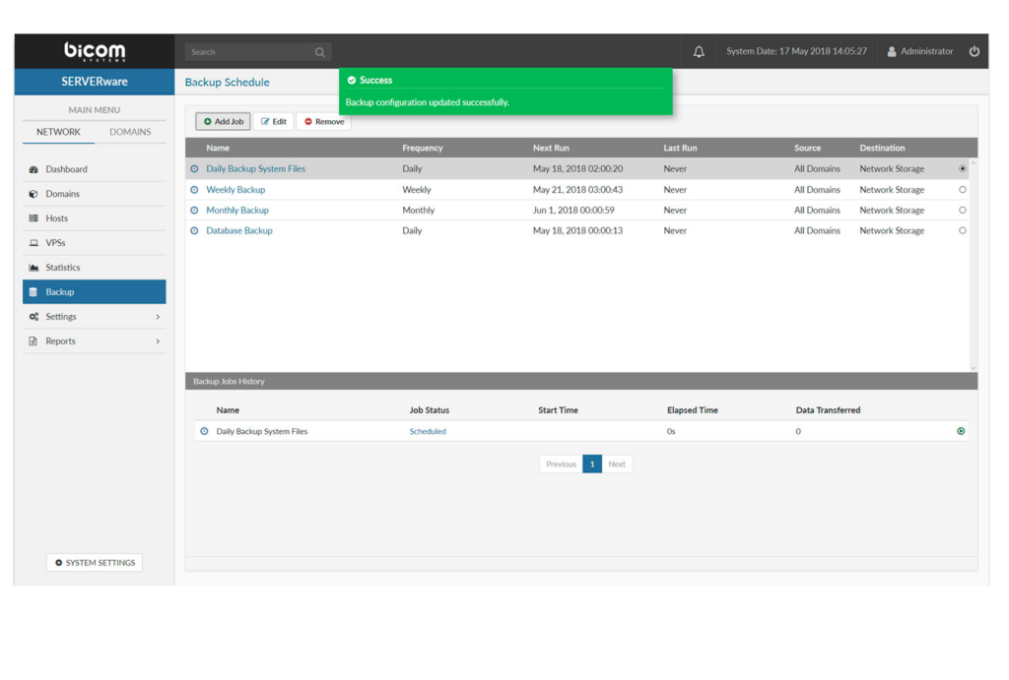This screenshot has height=680, width=1009.
Task: Open Statistics from the sidebar
Action: [62, 268]
